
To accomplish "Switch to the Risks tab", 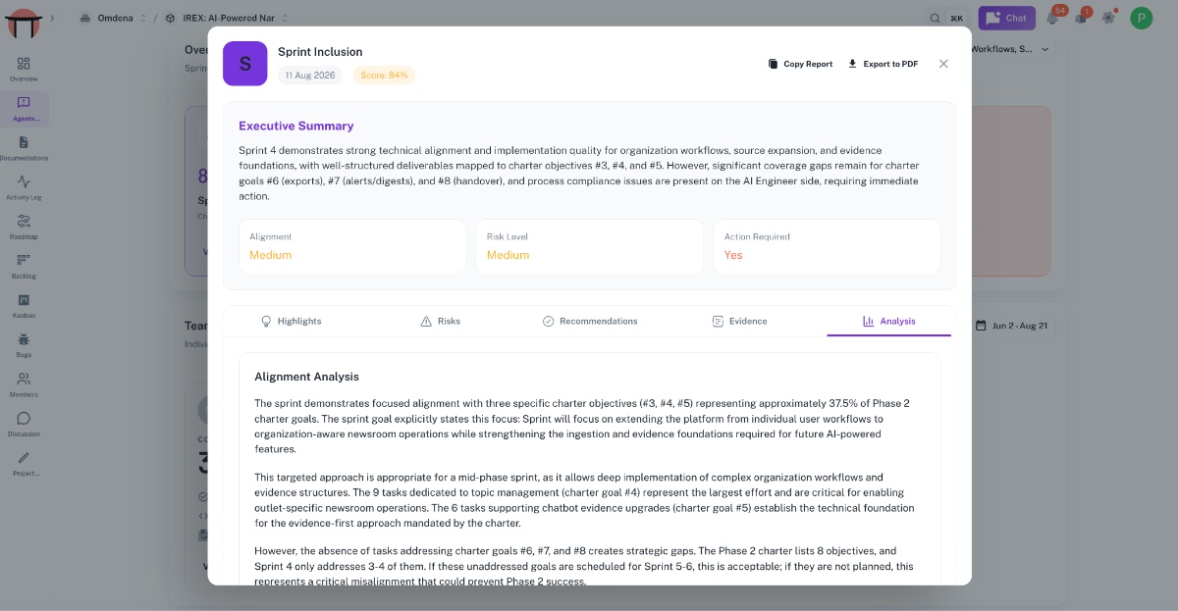I will (440, 321).
